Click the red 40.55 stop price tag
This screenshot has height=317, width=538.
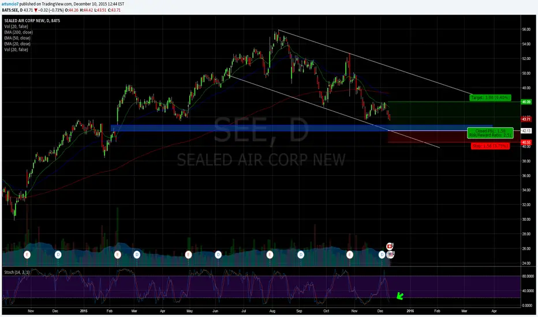pos(526,142)
